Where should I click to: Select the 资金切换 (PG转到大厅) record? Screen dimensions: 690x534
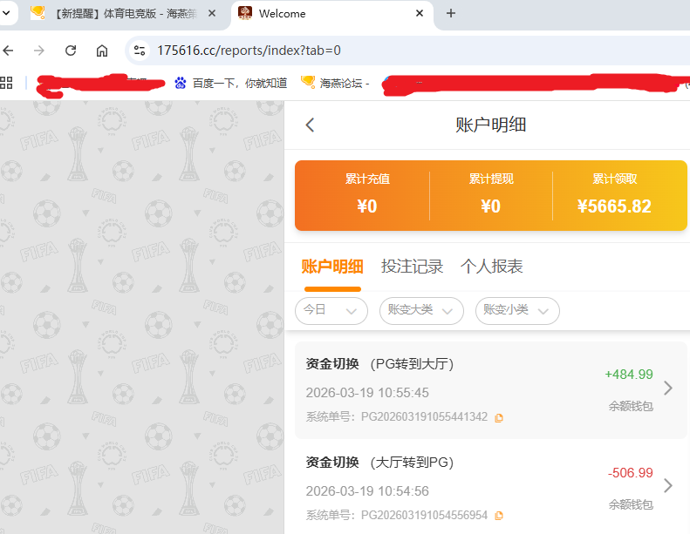click(490, 390)
